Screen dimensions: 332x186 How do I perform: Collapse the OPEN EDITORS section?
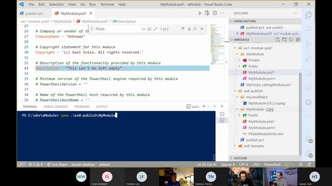(231, 21)
